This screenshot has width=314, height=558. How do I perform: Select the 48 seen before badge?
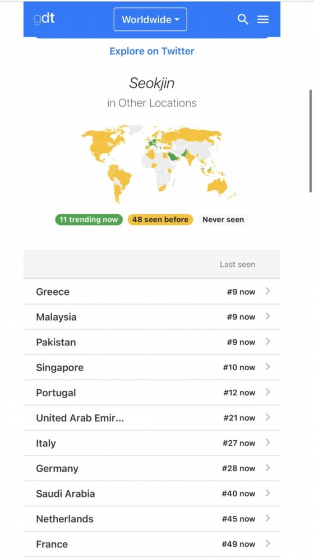[x=160, y=220]
